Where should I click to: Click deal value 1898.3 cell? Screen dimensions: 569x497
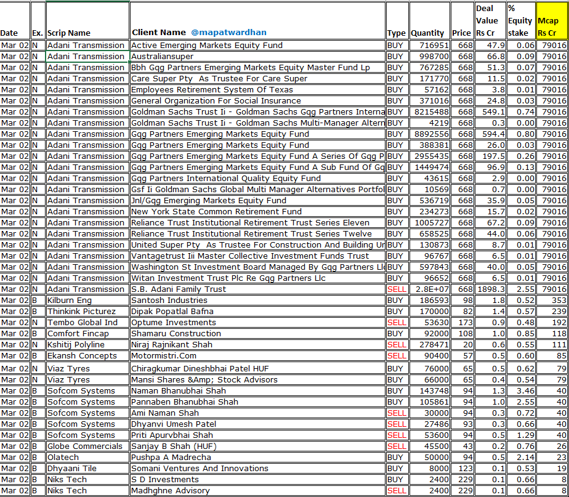[x=490, y=289]
